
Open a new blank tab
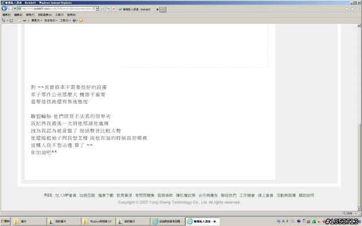[x=163, y=9]
